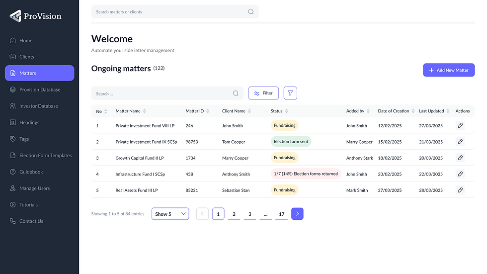Click Matter ID 85221 cell
The image size is (487, 274).
tap(192, 190)
